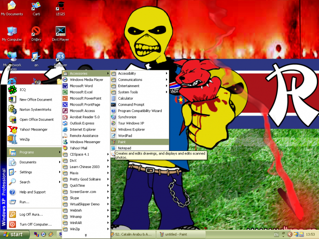Click the DI@ry desktop shortcut
Image resolution: width=319 pixels, height=239 pixels.
(x=36, y=34)
